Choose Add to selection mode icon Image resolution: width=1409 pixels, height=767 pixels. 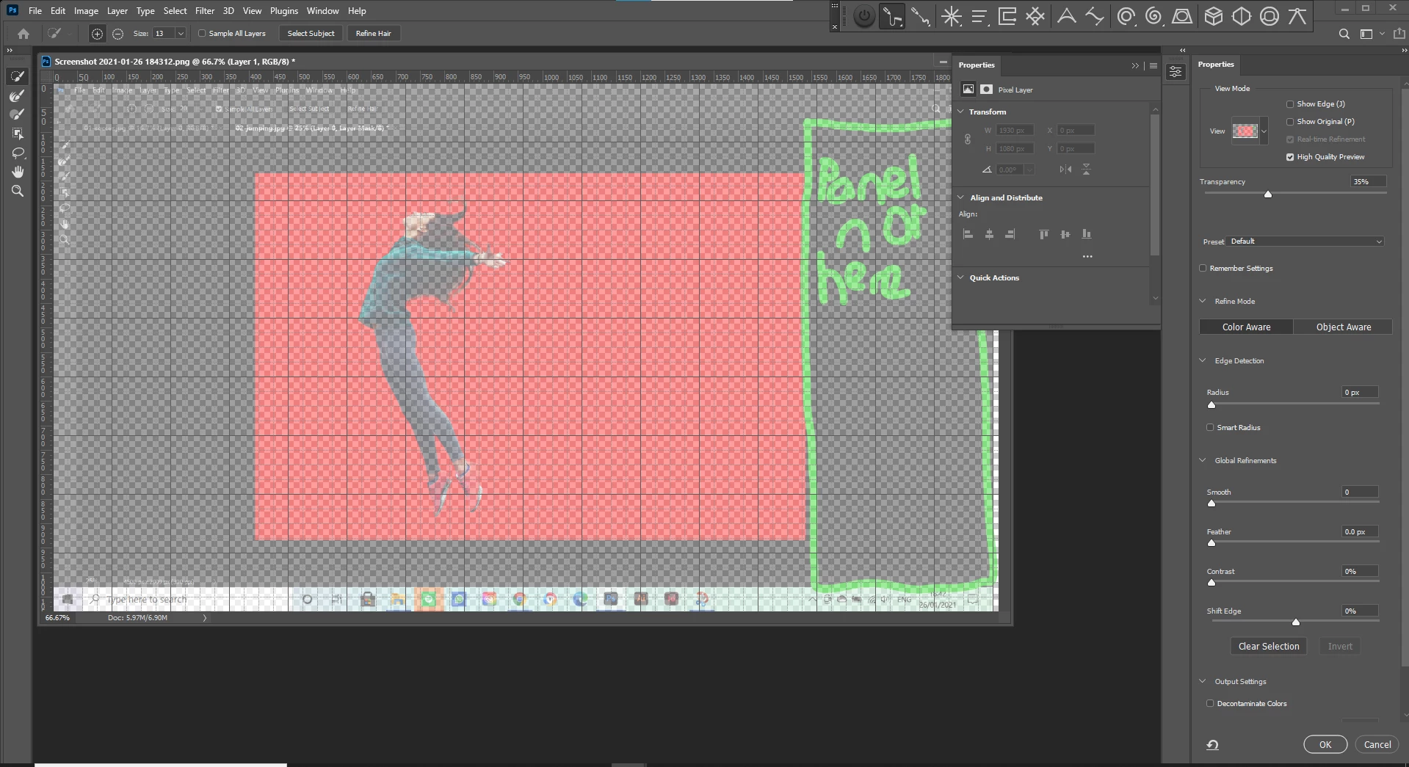[97, 34]
